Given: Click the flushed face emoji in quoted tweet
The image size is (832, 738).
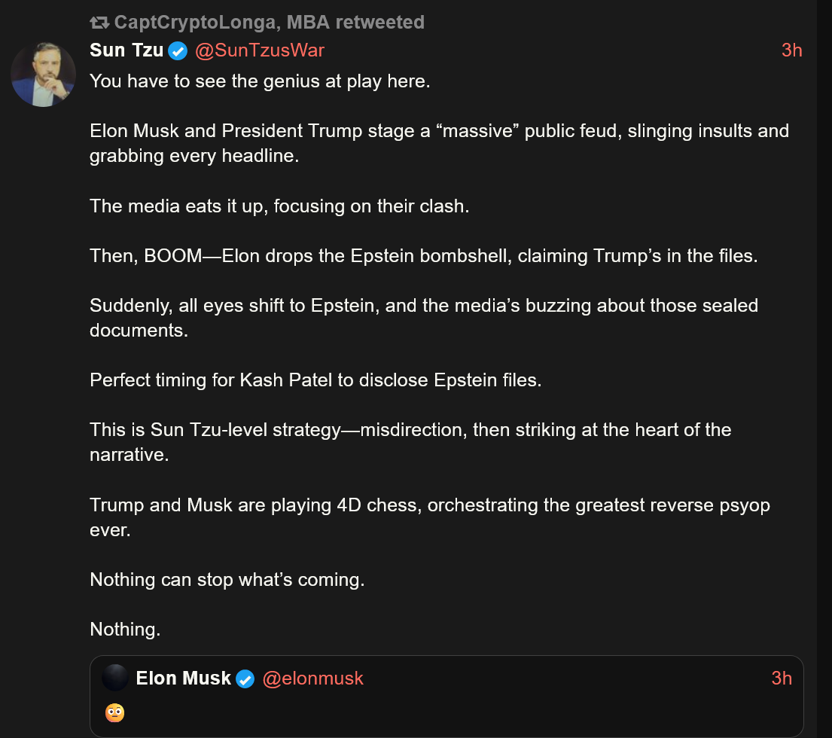Looking at the screenshot, I should click(114, 712).
